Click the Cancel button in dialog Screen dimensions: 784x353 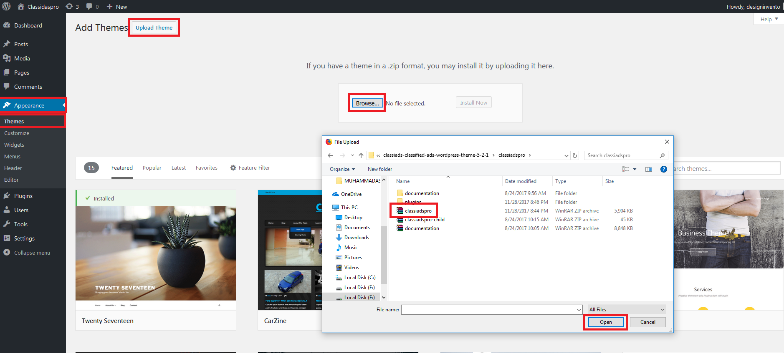[647, 322]
